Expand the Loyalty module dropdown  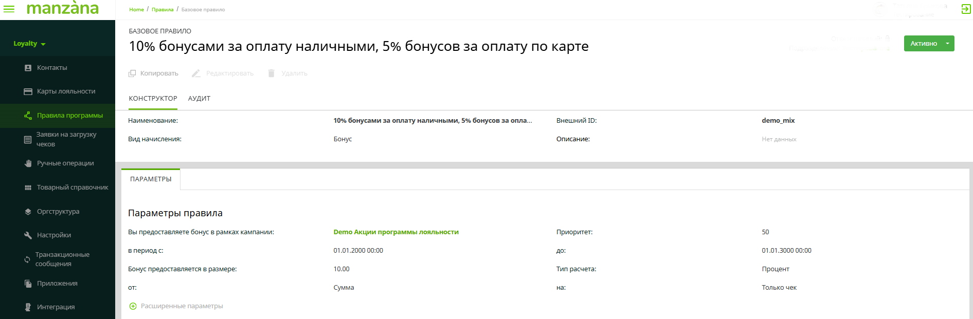click(x=29, y=44)
